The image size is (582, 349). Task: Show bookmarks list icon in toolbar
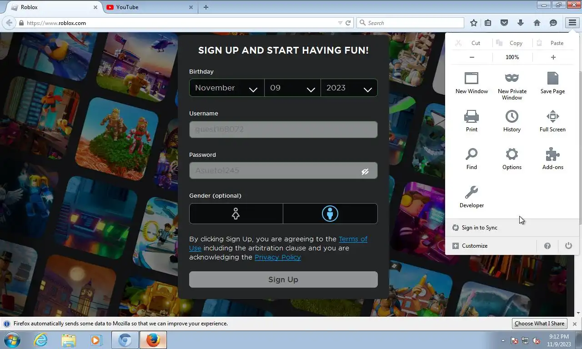click(x=488, y=23)
